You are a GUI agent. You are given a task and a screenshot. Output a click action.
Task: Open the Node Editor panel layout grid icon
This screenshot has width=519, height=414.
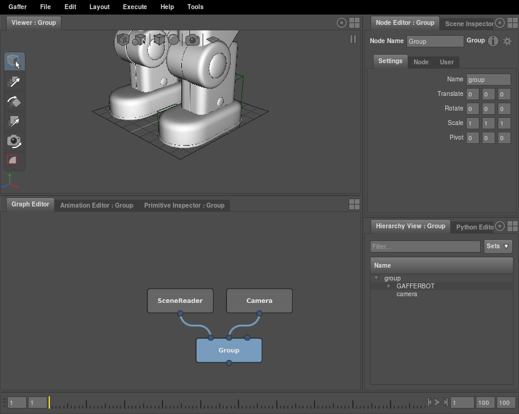click(x=512, y=23)
